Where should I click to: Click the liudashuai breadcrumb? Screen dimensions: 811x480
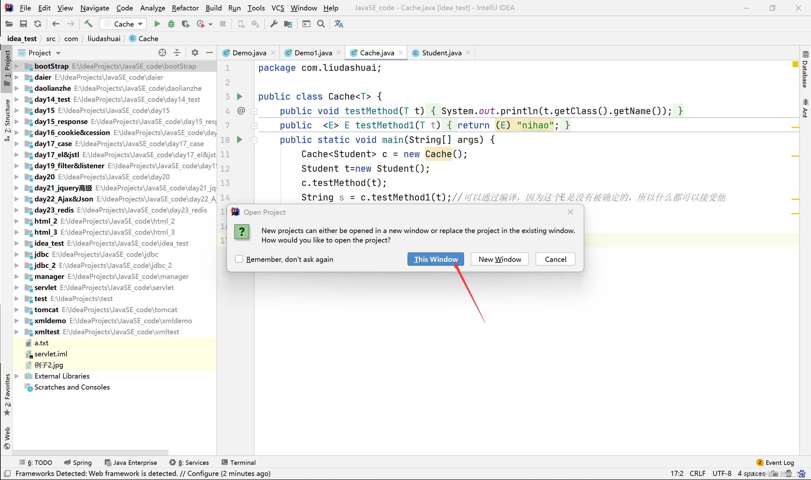tap(104, 39)
